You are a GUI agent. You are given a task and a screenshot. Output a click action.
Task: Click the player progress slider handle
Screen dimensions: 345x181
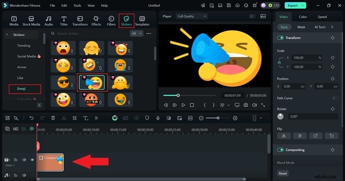tap(178, 95)
